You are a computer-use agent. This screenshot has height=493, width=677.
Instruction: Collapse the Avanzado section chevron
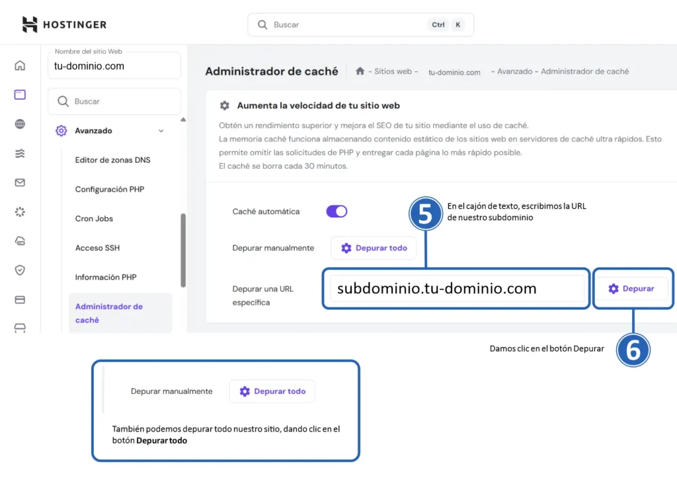pos(161,131)
